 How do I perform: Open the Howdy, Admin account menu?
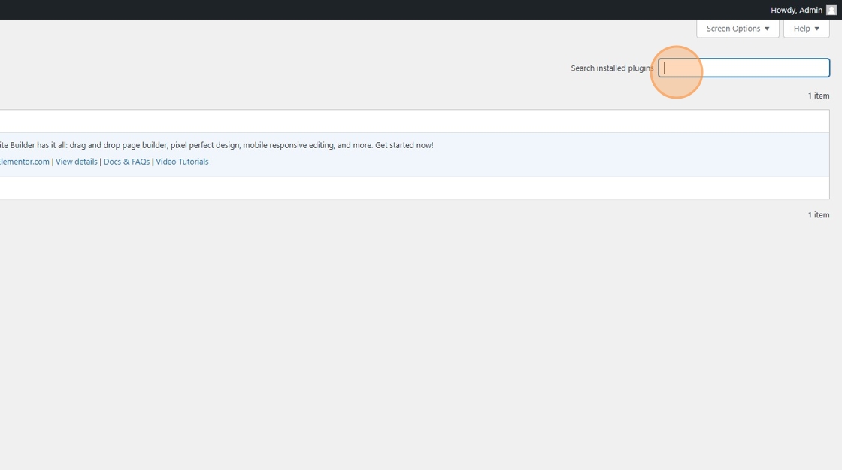point(804,10)
